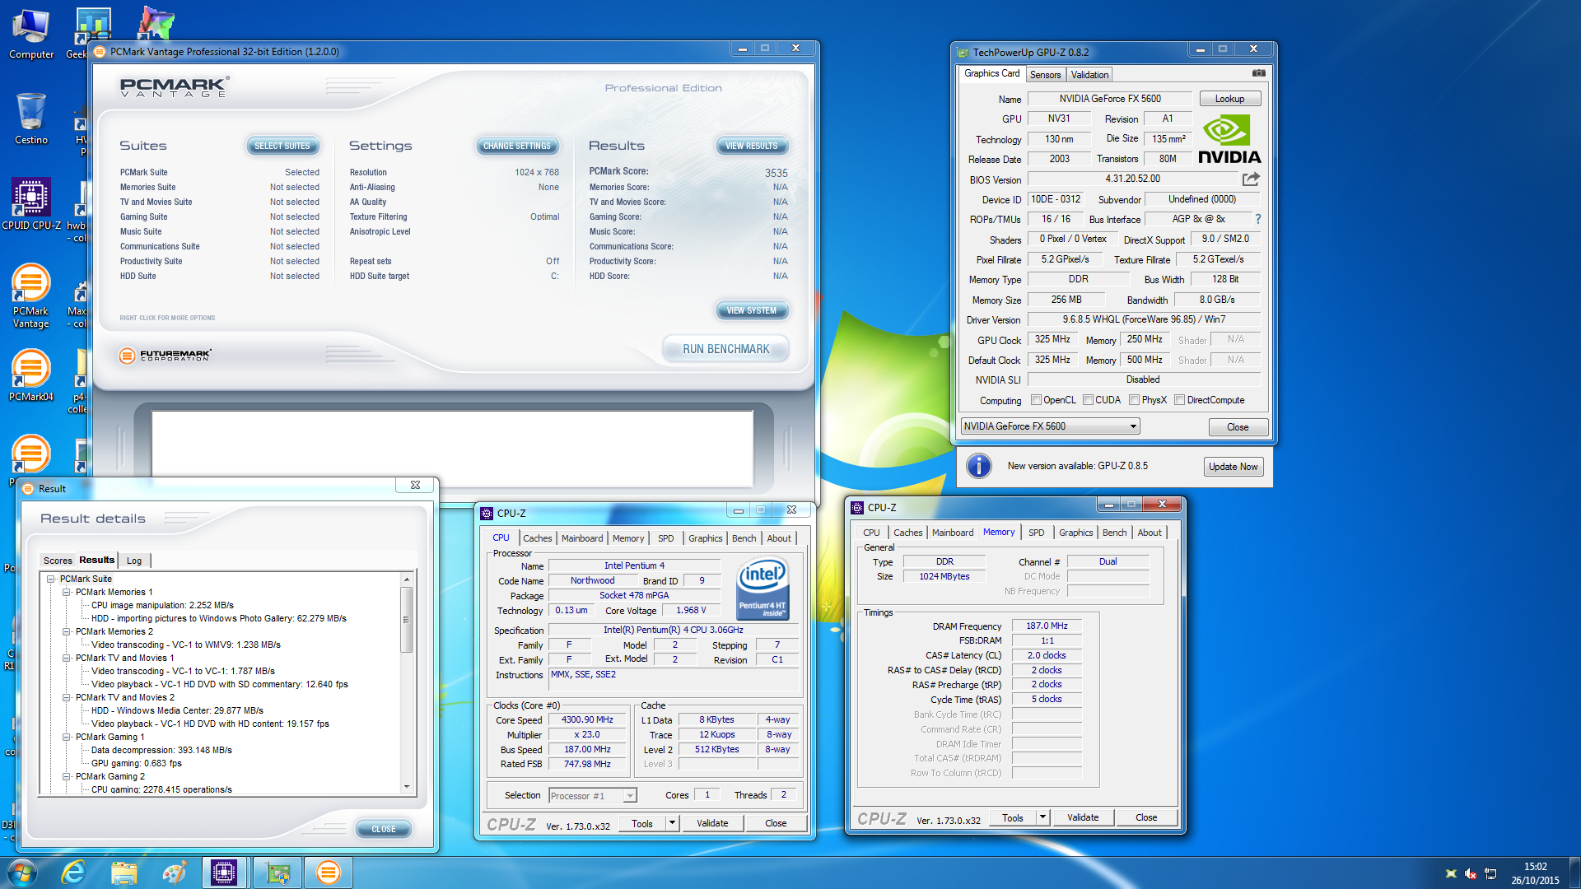This screenshot has width=1581, height=889.
Task: Select 'GPU gaming: 0.683 fps' result row
Action: point(137,763)
